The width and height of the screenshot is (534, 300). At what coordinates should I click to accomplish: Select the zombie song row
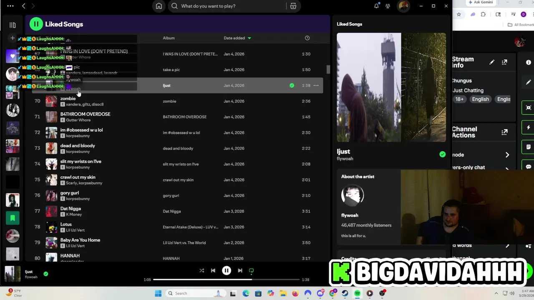point(177,101)
